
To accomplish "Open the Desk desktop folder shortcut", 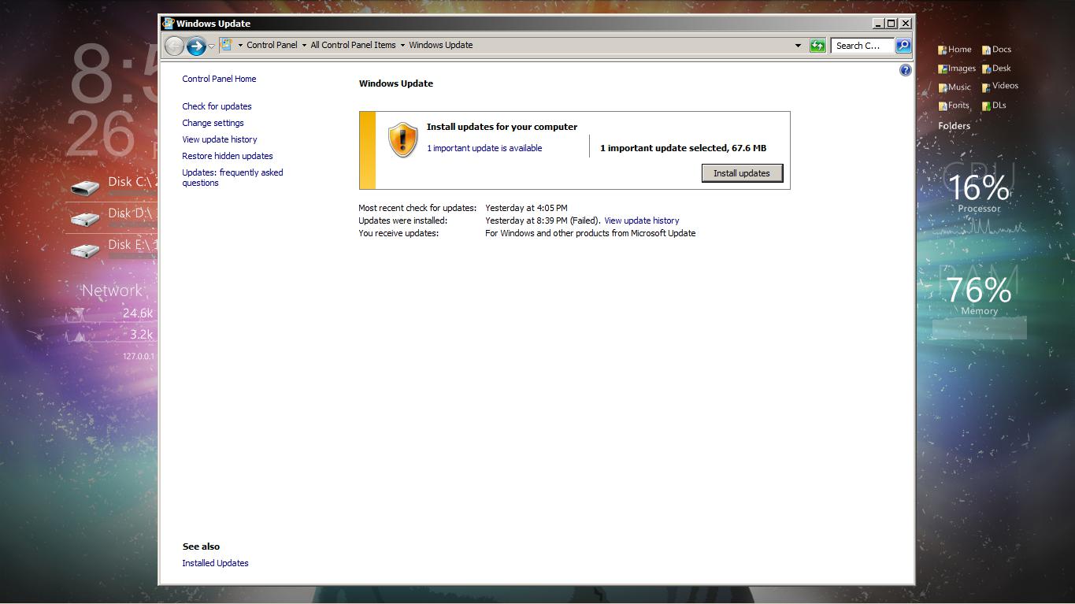I will point(996,69).
